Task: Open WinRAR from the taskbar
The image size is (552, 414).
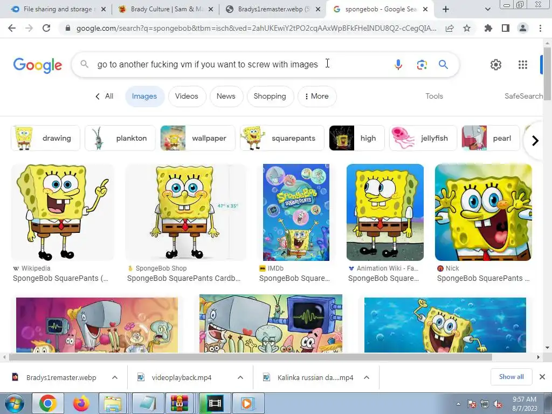Action: (180, 403)
